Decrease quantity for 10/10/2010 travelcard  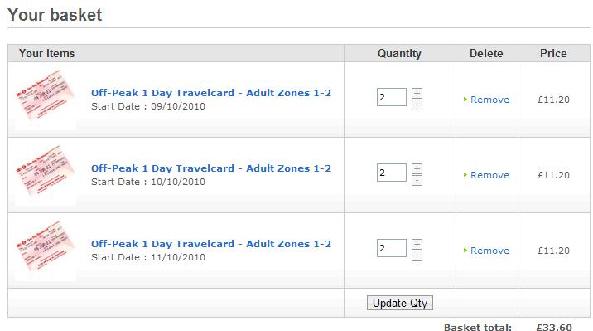417,181
